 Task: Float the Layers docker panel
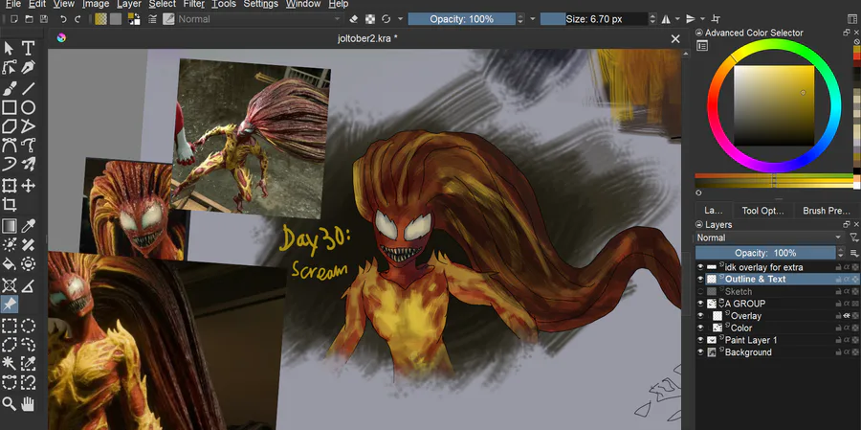(x=847, y=224)
